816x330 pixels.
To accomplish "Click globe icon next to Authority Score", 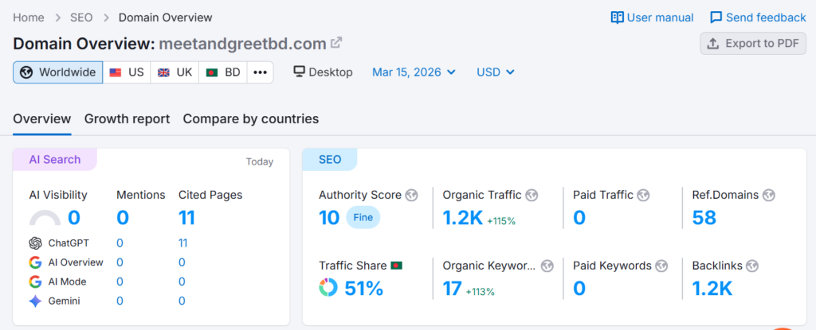I will [x=412, y=195].
